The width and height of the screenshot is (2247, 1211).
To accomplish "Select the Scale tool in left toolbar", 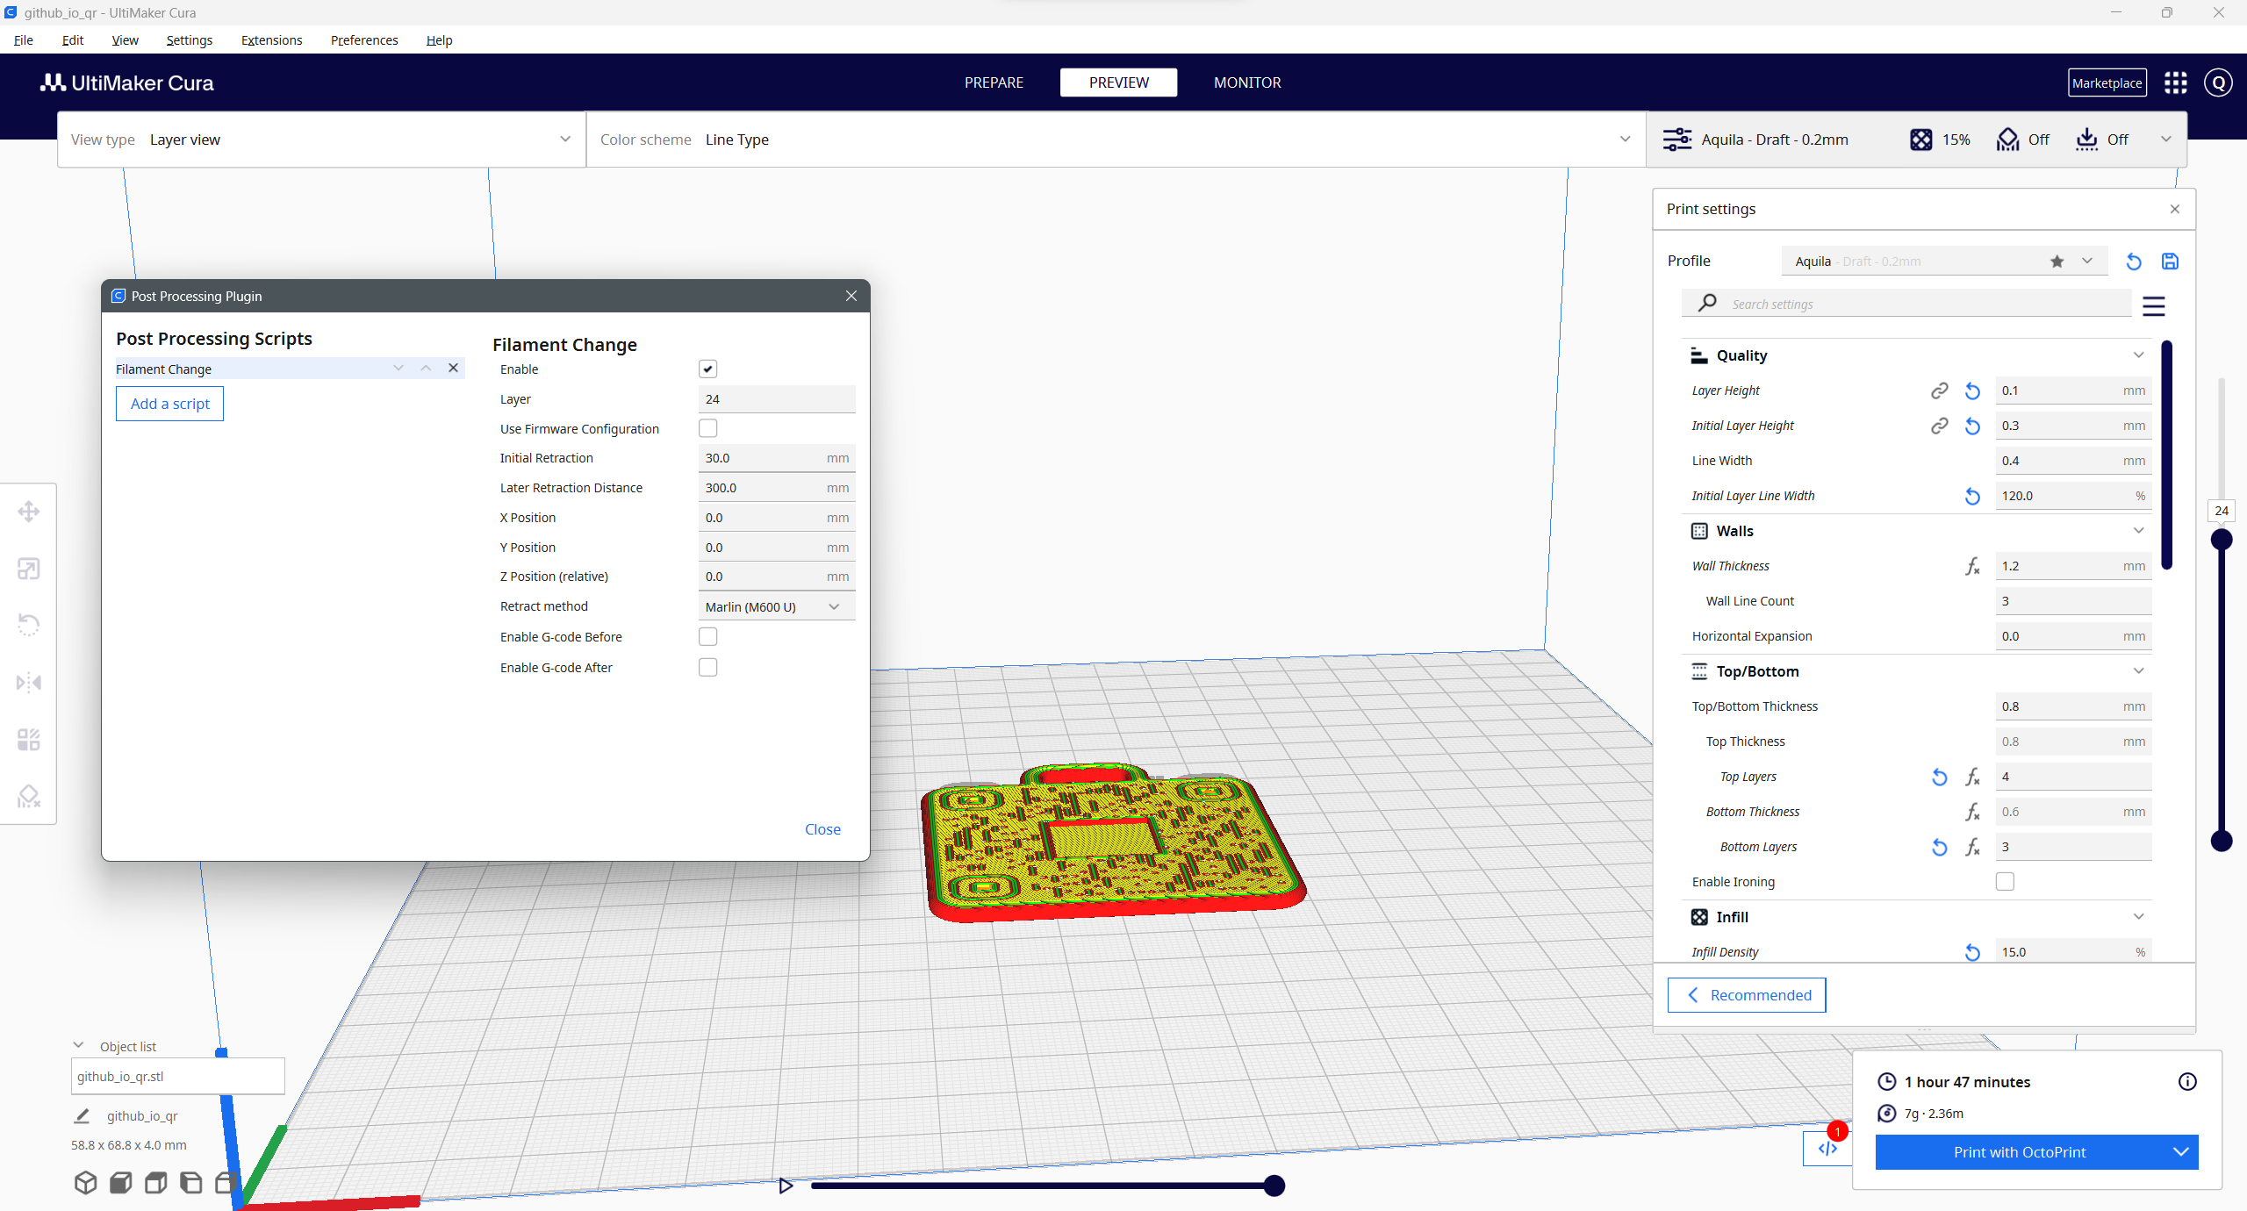I will pos(29,569).
